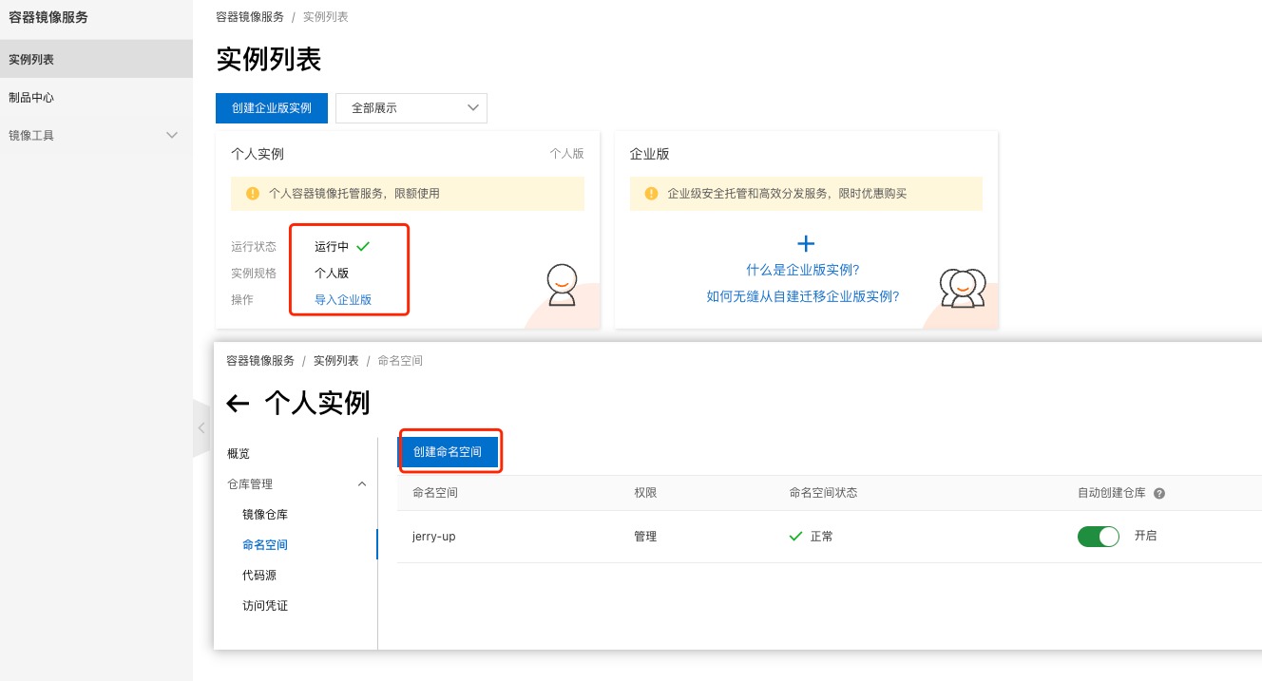Collapse the left navigation via the arrow handle
Screen dimensions: 1262x681
coord(201,427)
